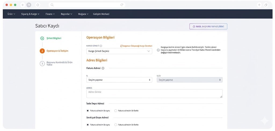Image resolution: width=275 pixels, height=131 pixels.
Task: Click the Nasıl Başvuru Yapabilirim button
Action: point(208,26)
